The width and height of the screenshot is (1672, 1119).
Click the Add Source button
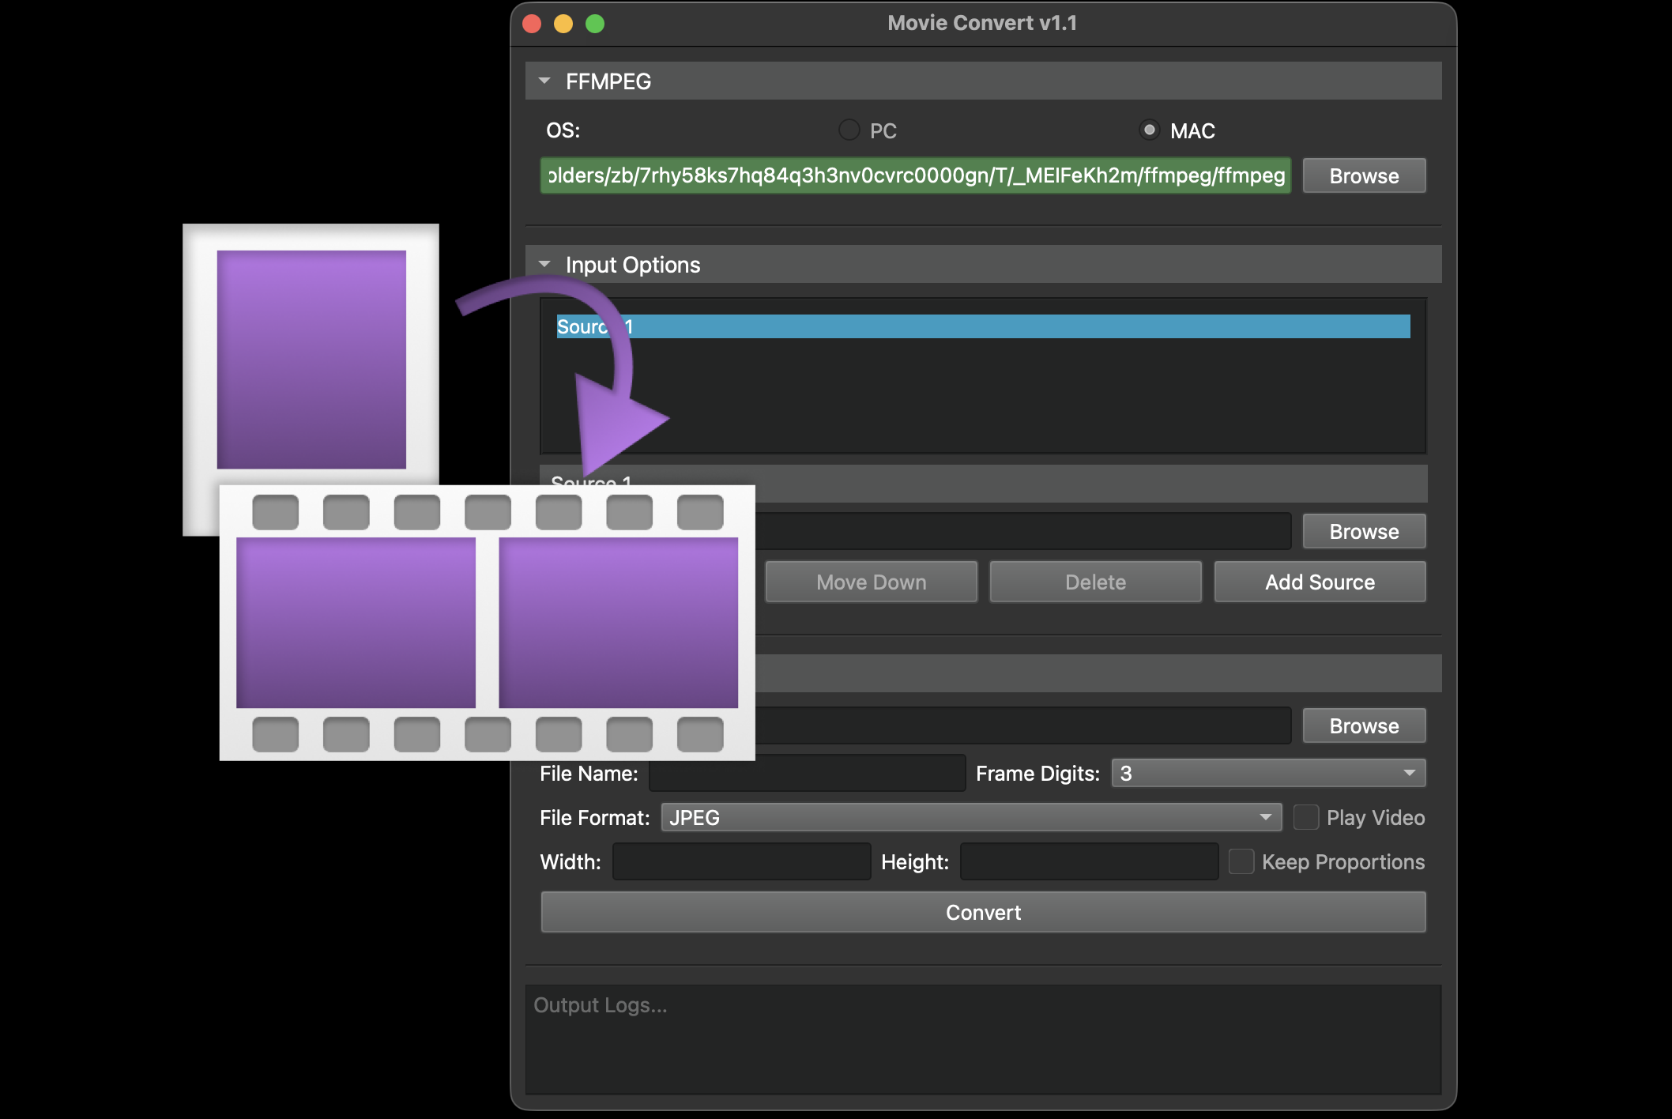1319,582
